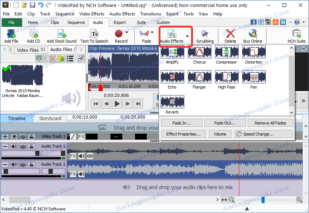The image size is (309, 213).
Task: Select the Echo audio effect
Action: 172,79
